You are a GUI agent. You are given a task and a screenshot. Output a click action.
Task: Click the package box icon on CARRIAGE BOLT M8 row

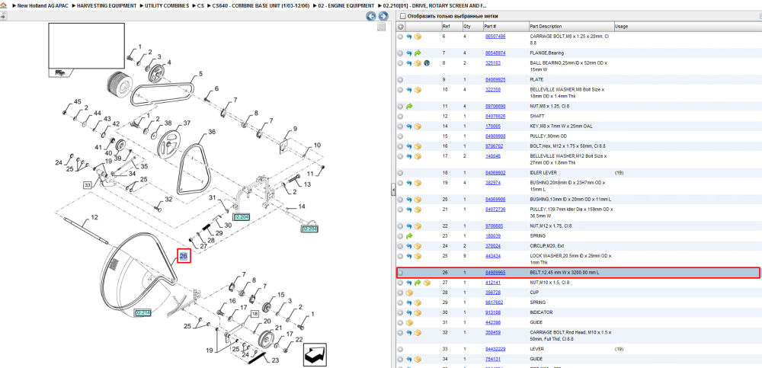pos(418,37)
